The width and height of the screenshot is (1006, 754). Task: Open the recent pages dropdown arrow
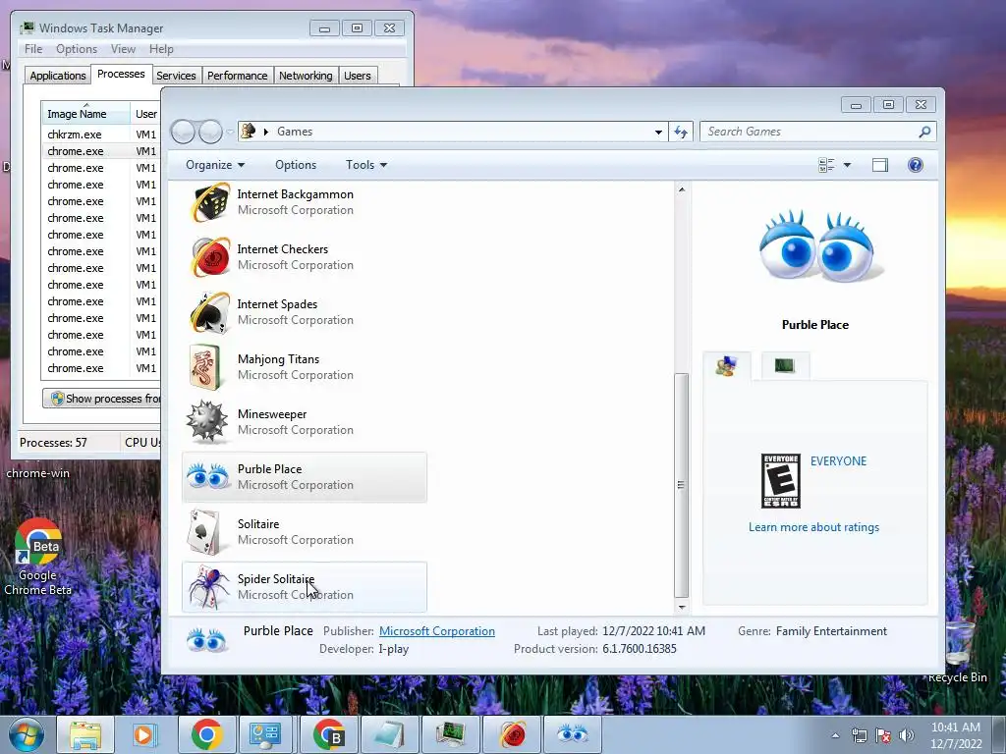[230, 133]
